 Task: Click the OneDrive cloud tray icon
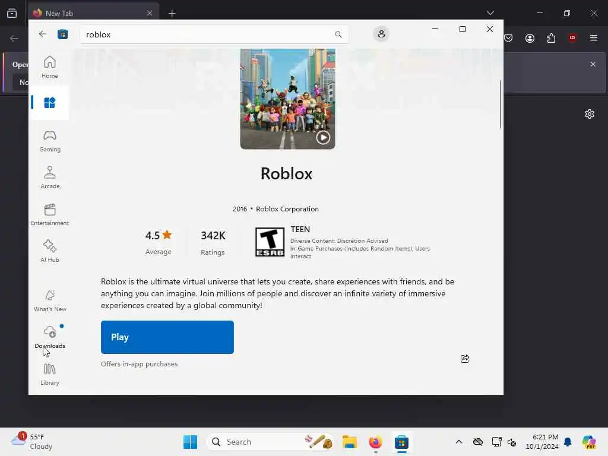click(478, 442)
